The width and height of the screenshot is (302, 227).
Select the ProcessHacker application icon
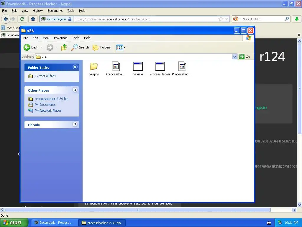tap(160, 67)
